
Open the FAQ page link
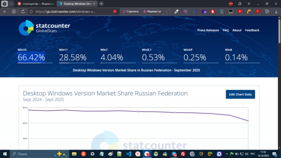point(226,30)
